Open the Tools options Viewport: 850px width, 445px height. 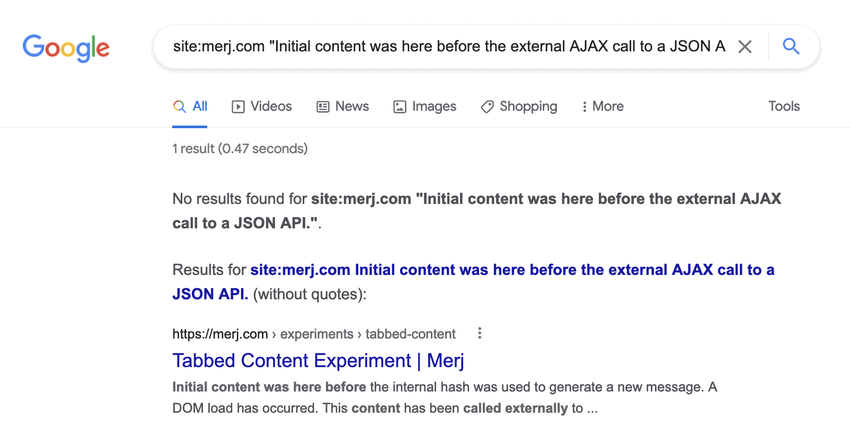[784, 106]
